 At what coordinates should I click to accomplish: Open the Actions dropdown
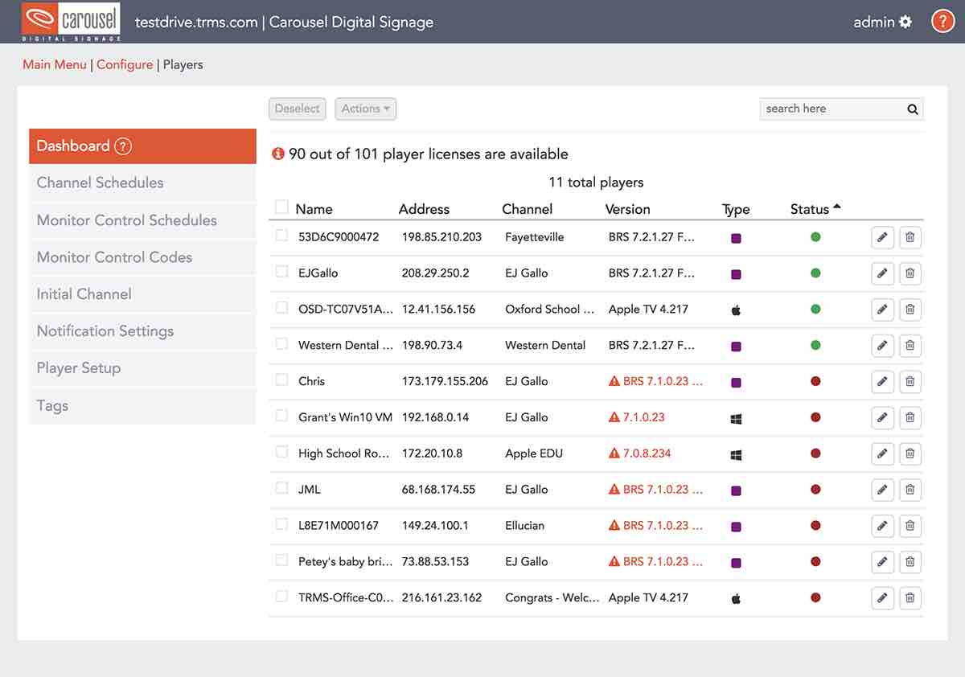[365, 109]
